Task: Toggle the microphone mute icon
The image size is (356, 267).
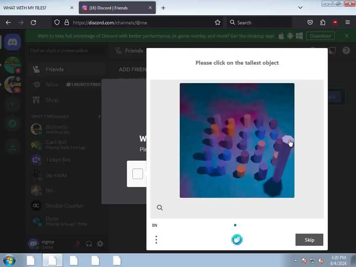Action: point(78,244)
